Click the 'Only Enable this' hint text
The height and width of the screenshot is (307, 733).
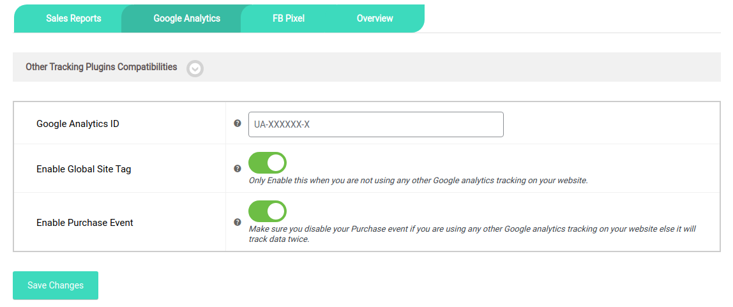(x=418, y=181)
